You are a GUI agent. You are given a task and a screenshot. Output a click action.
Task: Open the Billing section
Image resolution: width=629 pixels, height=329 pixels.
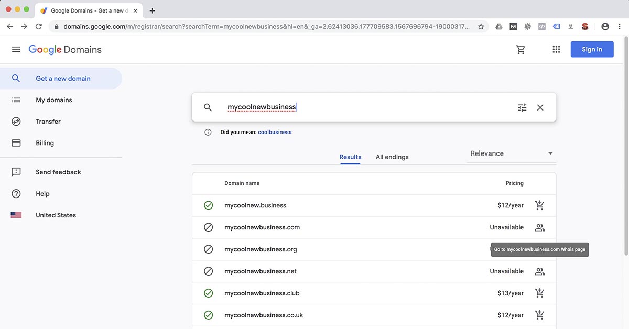click(x=45, y=142)
